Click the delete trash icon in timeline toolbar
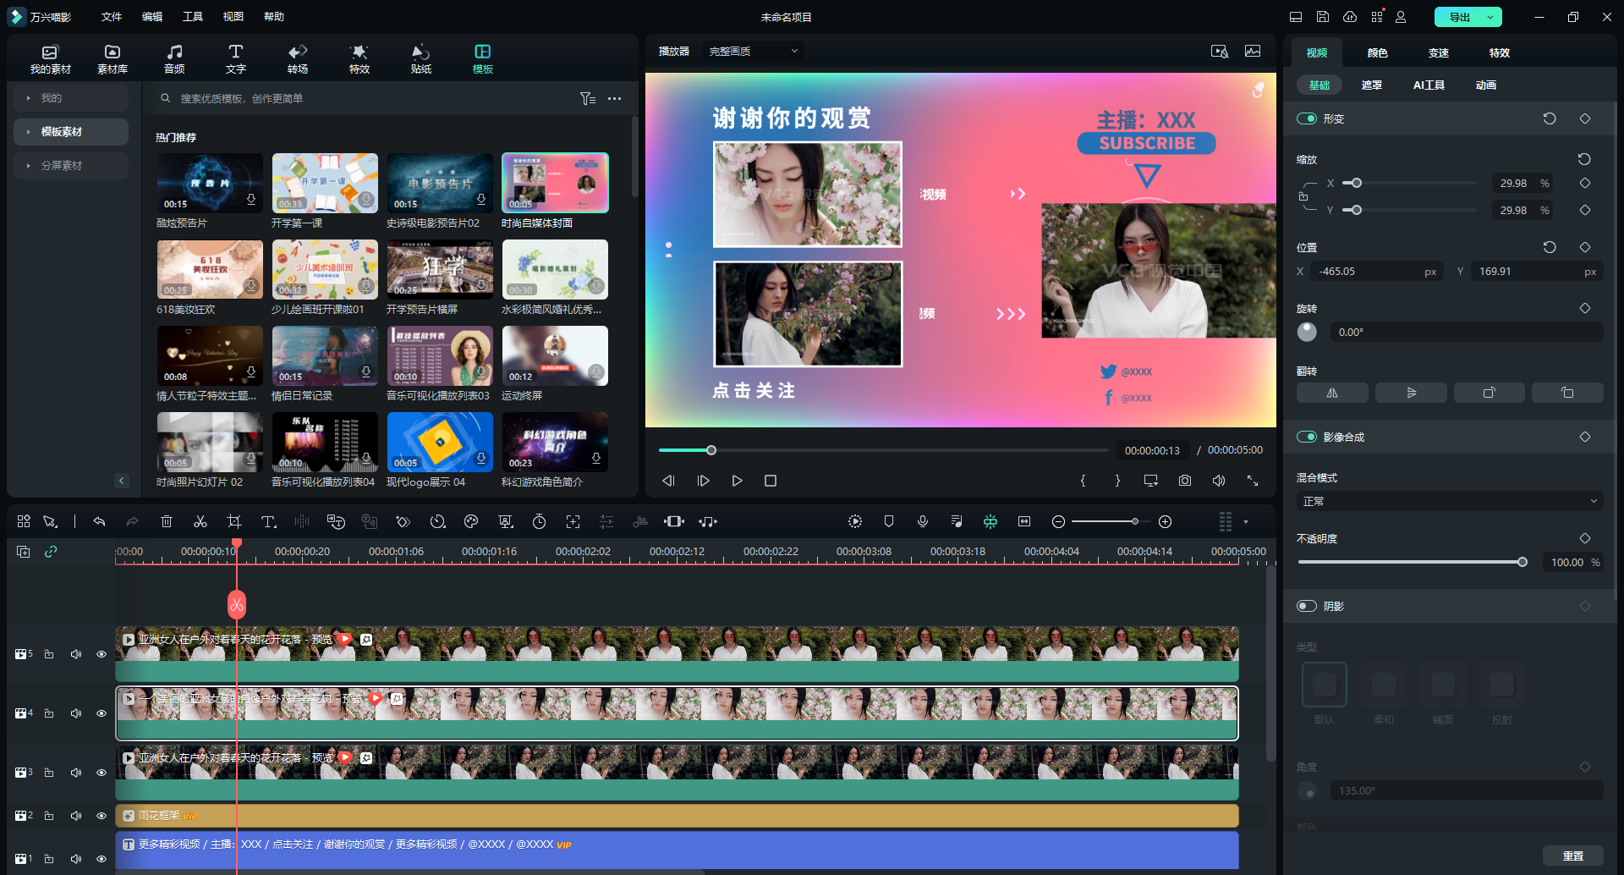 coord(167,521)
